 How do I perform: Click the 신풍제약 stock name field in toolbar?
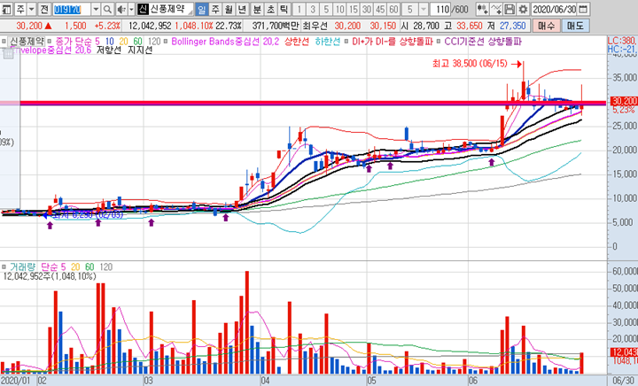(170, 9)
